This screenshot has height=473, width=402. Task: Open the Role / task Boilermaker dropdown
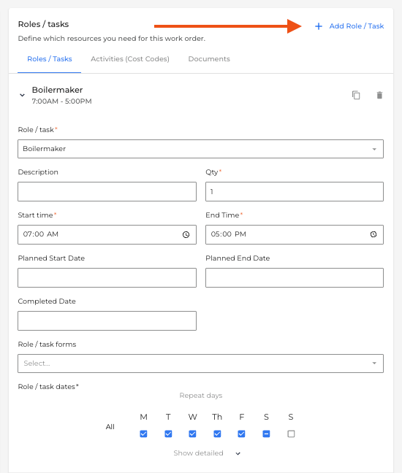pos(200,149)
